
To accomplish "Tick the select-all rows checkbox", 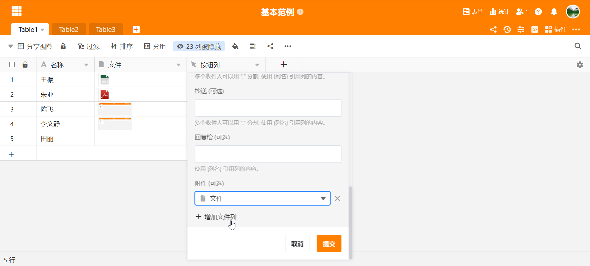I will [12, 65].
